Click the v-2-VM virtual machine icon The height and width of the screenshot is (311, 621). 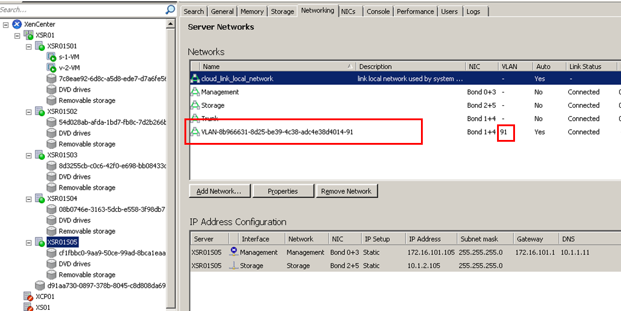(52, 68)
